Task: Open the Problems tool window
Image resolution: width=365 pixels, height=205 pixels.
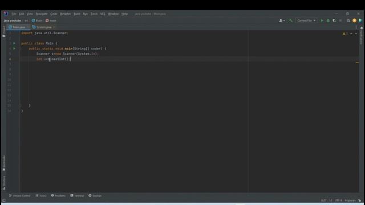Action: point(58,196)
